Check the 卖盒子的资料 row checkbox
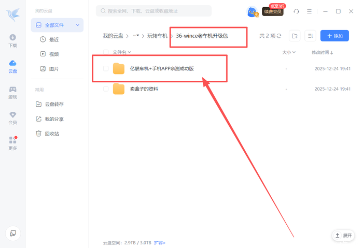 (x=106, y=89)
